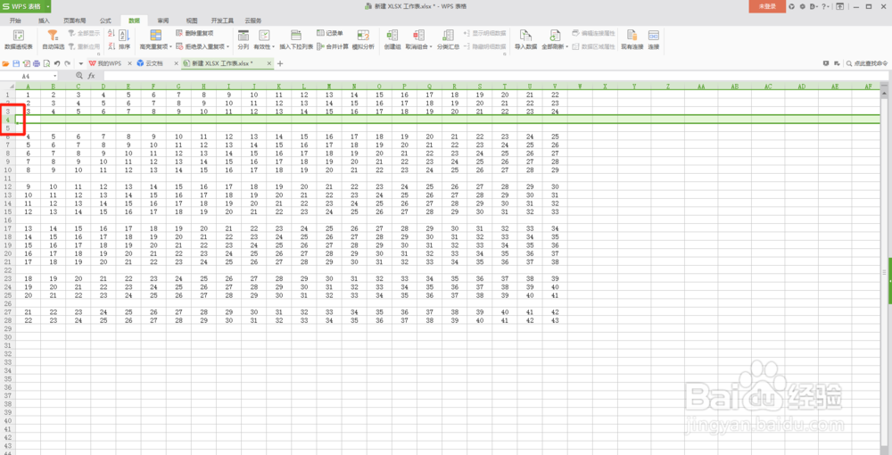892x455 pixels.
Task: Expand the 有效性 dropdown arrow
Action: pyautogui.click(x=274, y=46)
